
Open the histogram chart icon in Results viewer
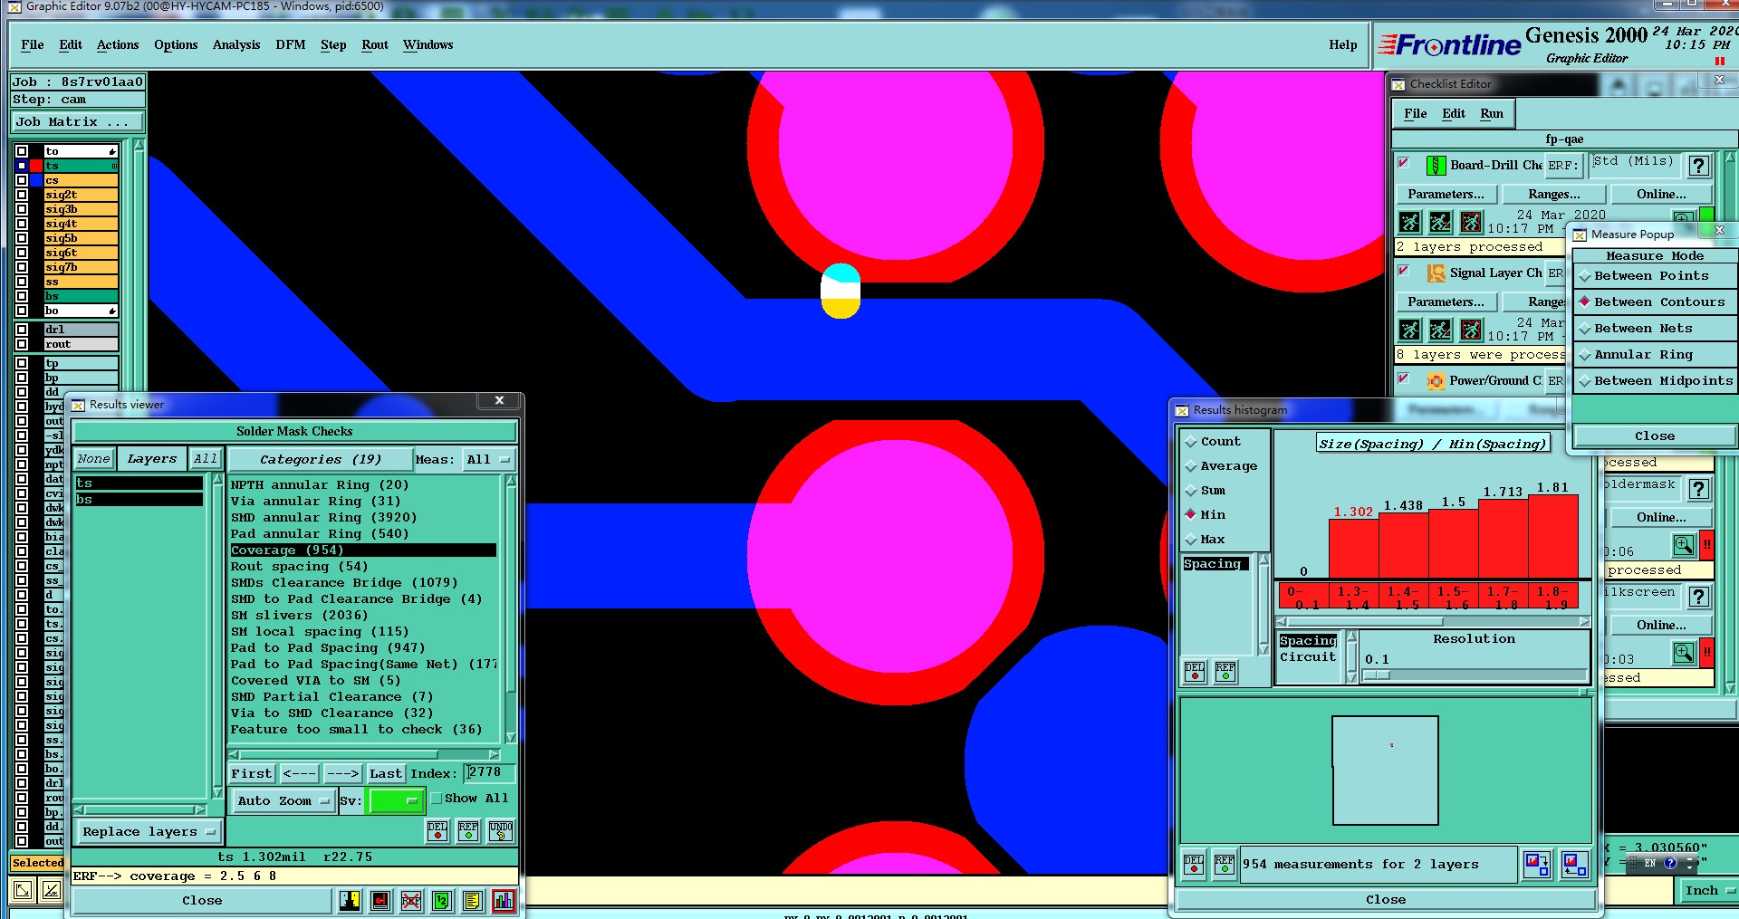coord(503,900)
